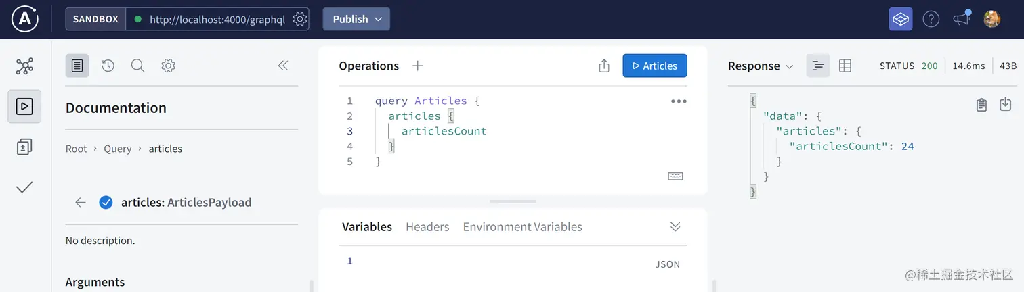Expand the Publish dropdown
This screenshot has height=292, width=1024.
coord(356,19)
